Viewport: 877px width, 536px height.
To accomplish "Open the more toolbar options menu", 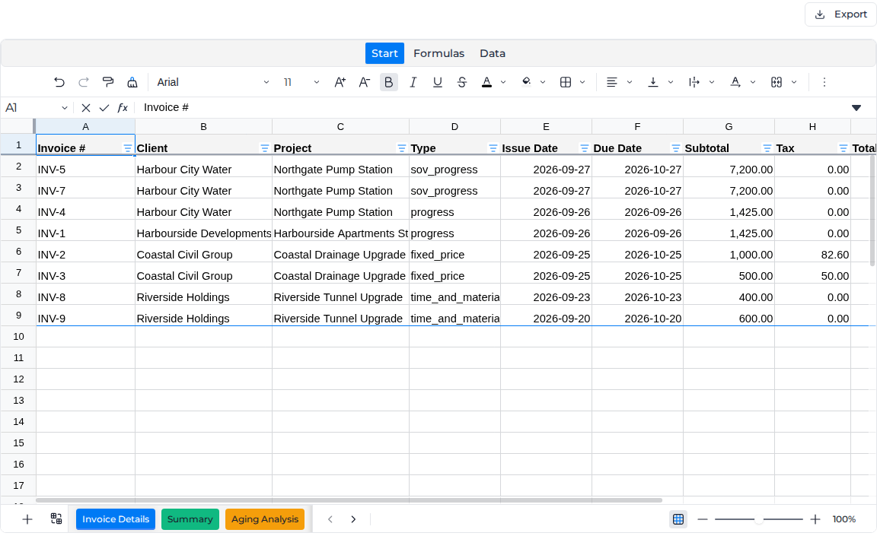I will pos(824,82).
